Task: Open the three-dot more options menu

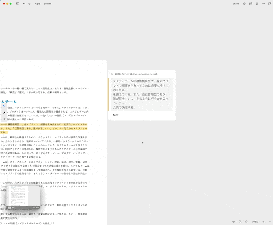Action: pyautogui.click(x=263, y=4)
